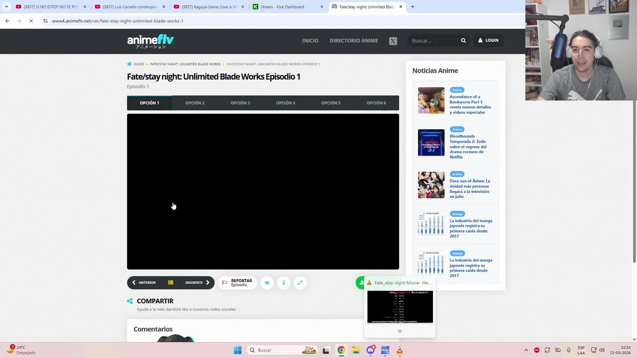Open Chrome from the taskbar

(x=341, y=350)
